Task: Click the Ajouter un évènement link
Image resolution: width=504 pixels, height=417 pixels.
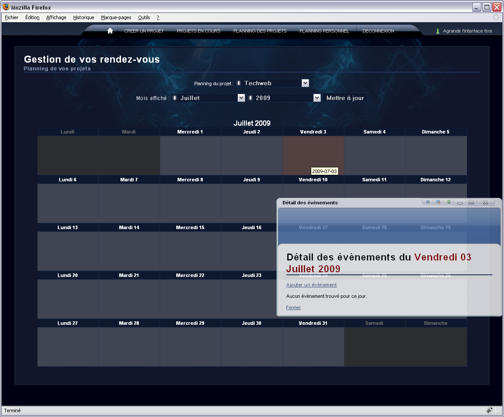Action: coord(311,285)
